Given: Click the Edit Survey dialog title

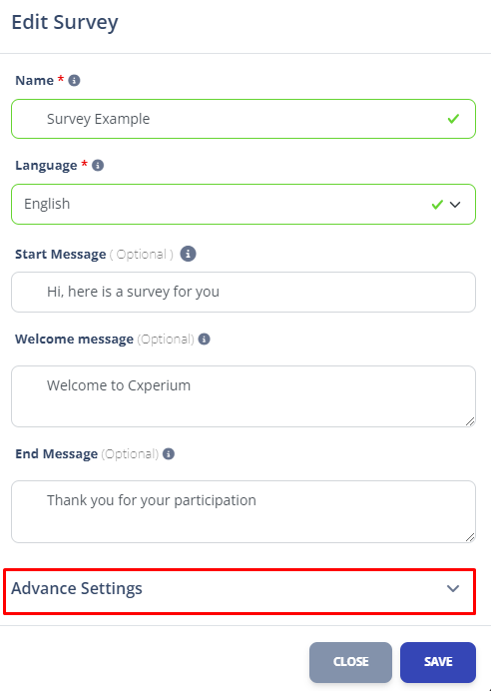Looking at the screenshot, I should click(65, 23).
